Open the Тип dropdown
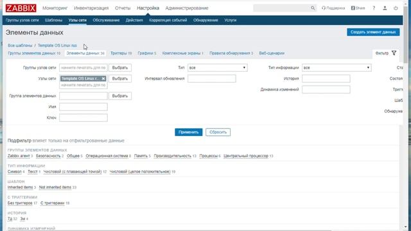Viewport: 411px width, 231px height. [x=217, y=67]
